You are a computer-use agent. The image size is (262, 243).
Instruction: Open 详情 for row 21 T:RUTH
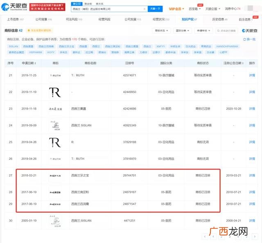[x=252, y=75]
